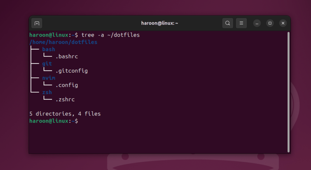Click the .zshrc file name
Image resolution: width=311 pixels, height=170 pixels.
65,100
